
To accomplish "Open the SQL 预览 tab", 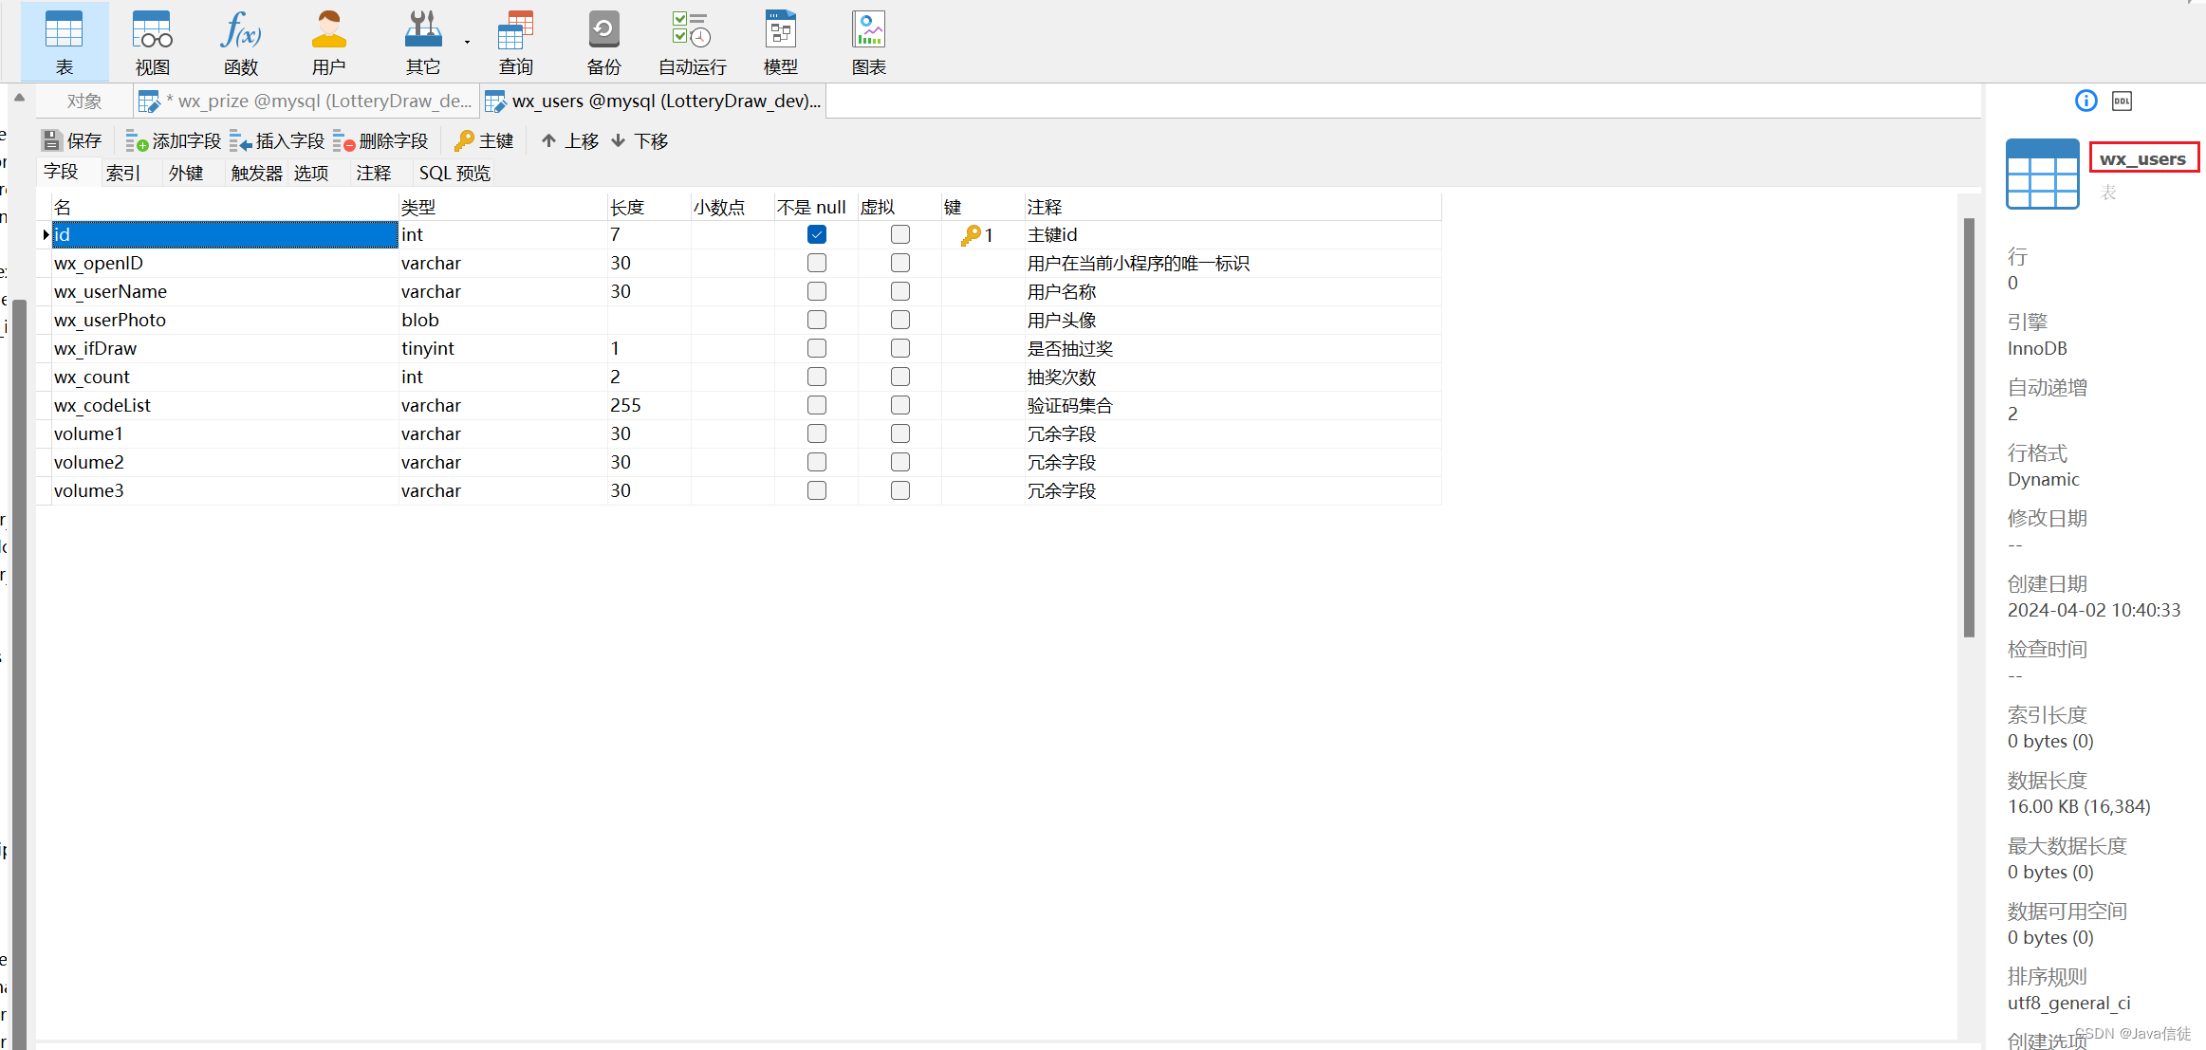I will [454, 173].
